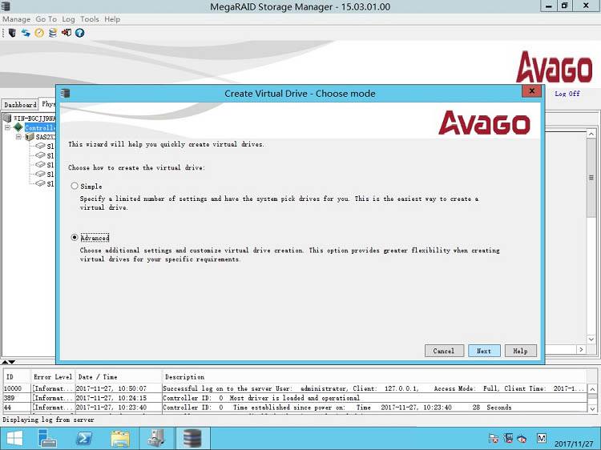
Task: Open the blue question-mark Help toolbar icon
Action: tap(79, 33)
